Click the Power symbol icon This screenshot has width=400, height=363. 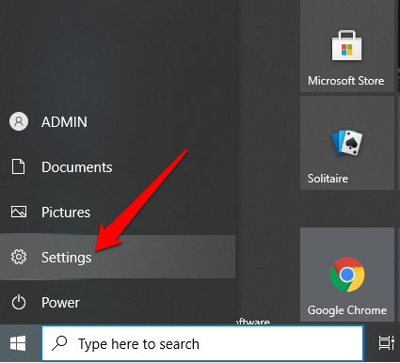(x=19, y=302)
